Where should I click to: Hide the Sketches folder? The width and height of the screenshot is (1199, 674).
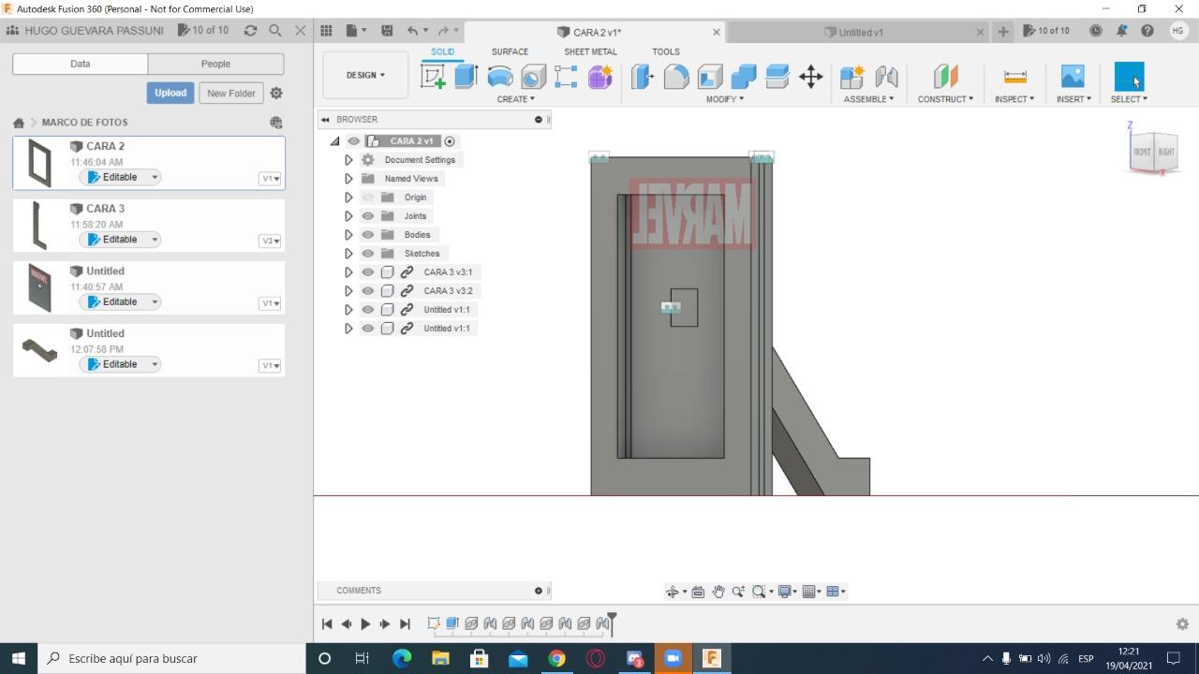click(x=368, y=254)
